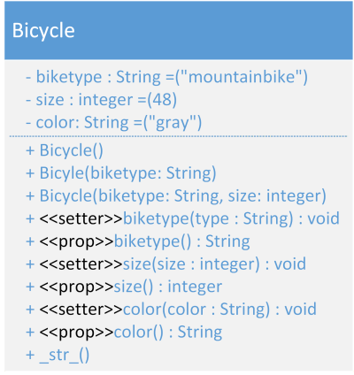Click the (48) default size value
Viewport: 354px width, 375px height.
pyautogui.click(x=162, y=100)
